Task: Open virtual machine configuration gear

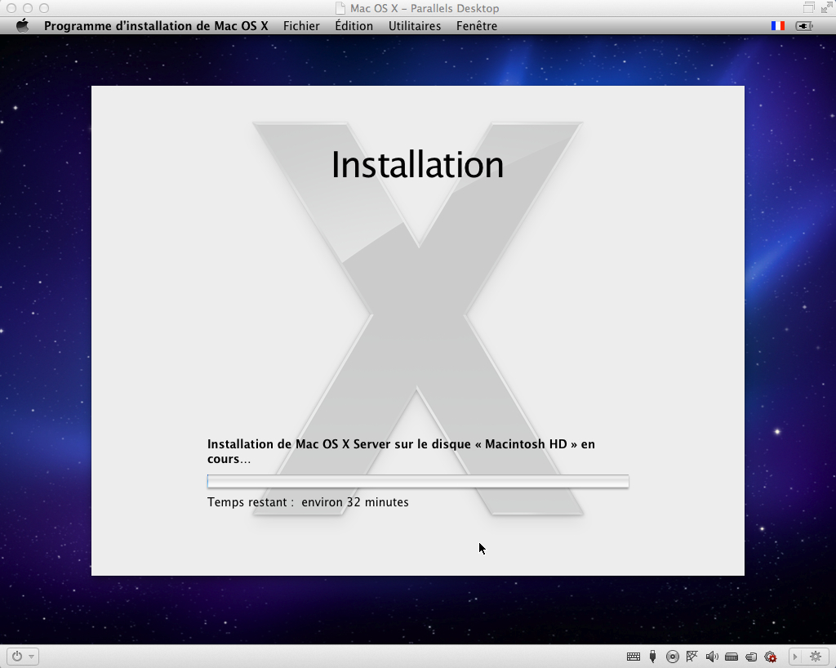Action: pyautogui.click(x=816, y=657)
